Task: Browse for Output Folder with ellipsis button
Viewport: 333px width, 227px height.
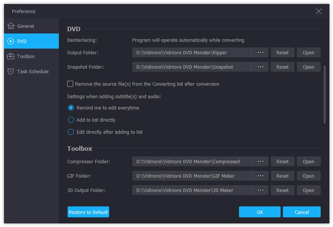Action: pos(260,52)
